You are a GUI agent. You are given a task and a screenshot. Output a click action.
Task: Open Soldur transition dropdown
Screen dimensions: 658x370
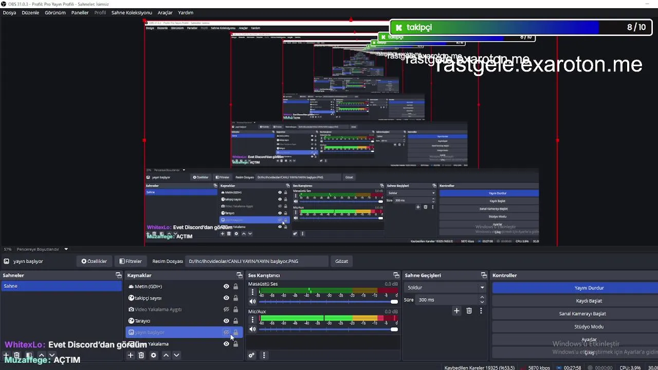click(445, 287)
